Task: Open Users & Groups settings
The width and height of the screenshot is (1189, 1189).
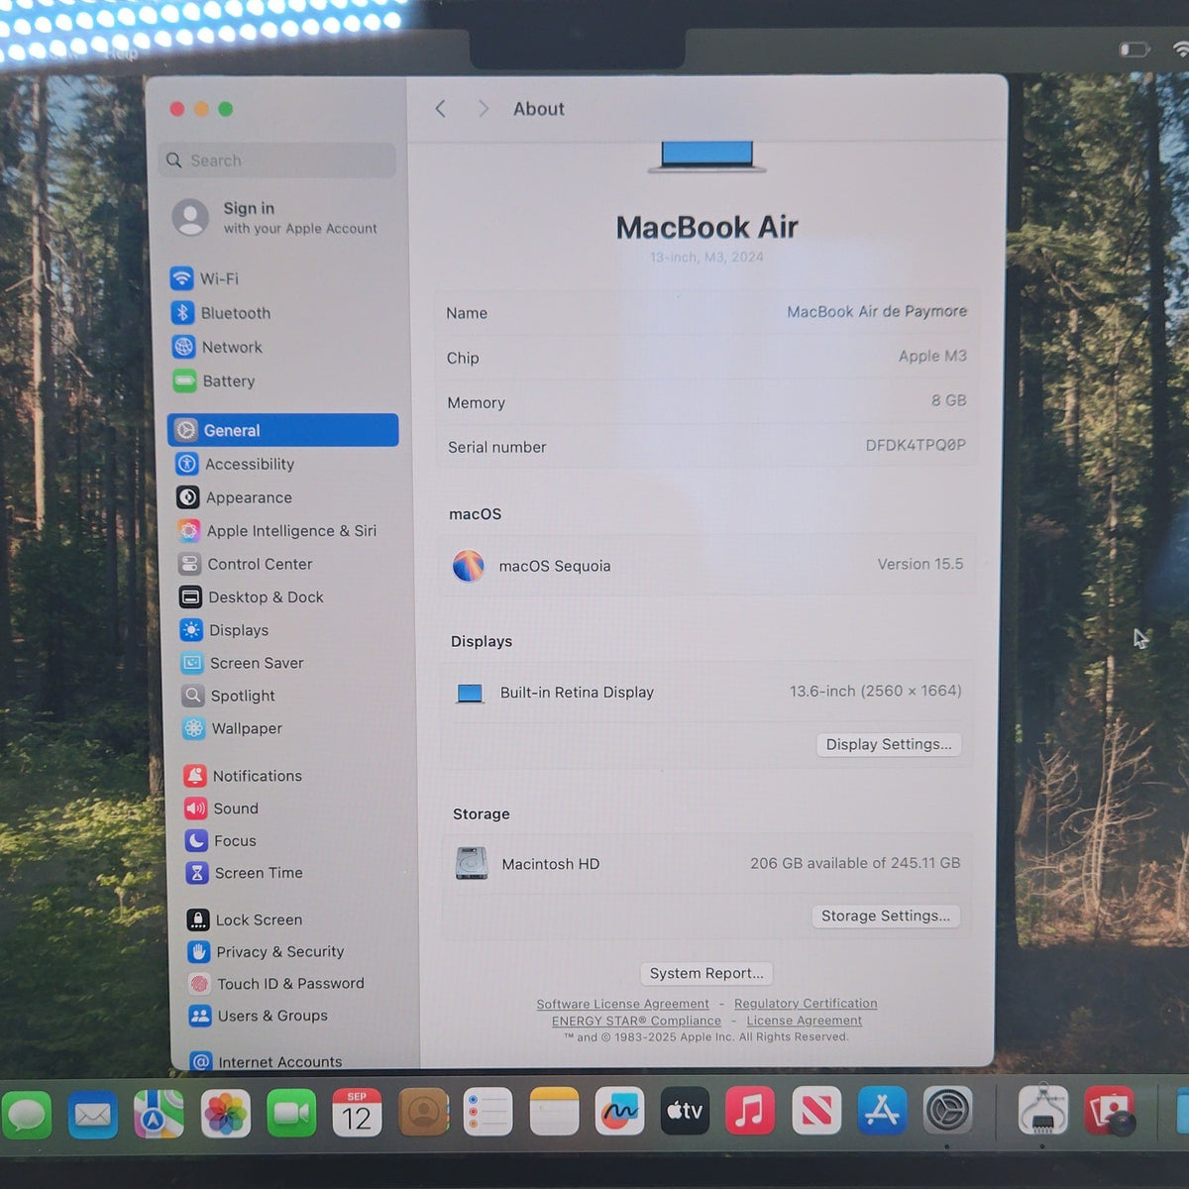Action: (259, 1016)
